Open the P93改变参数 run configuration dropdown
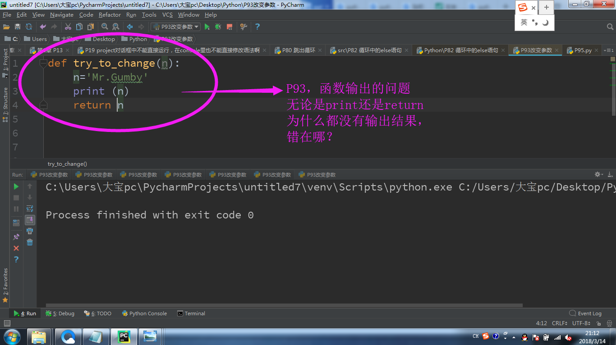 pos(175,27)
